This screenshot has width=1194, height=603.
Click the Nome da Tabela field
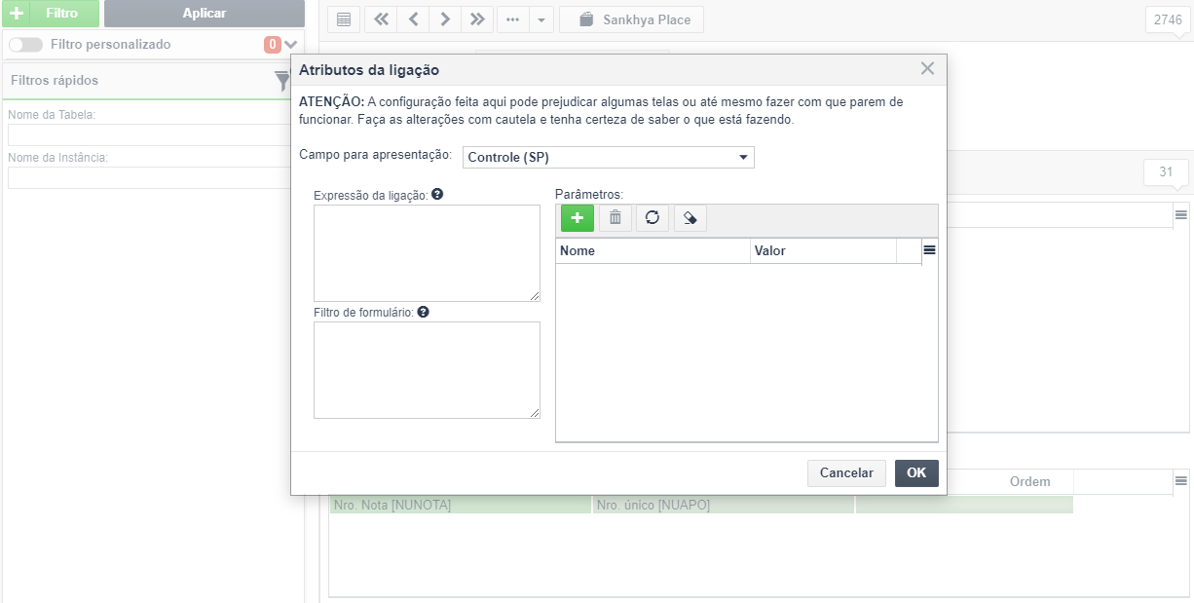(151, 134)
